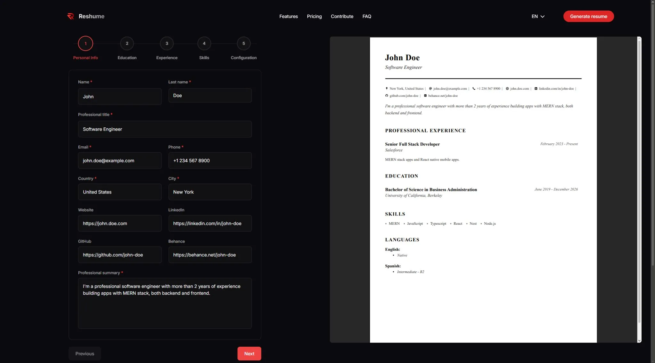Viewport: 655px width, 363px height.
Task: Click the Professional title input field
Action: [164, 129]
